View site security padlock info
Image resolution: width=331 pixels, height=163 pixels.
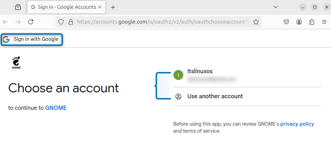71,22
